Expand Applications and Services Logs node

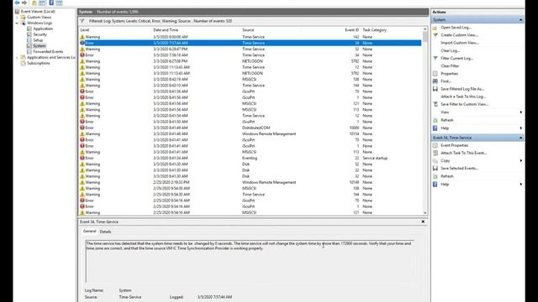click(17, 58)
